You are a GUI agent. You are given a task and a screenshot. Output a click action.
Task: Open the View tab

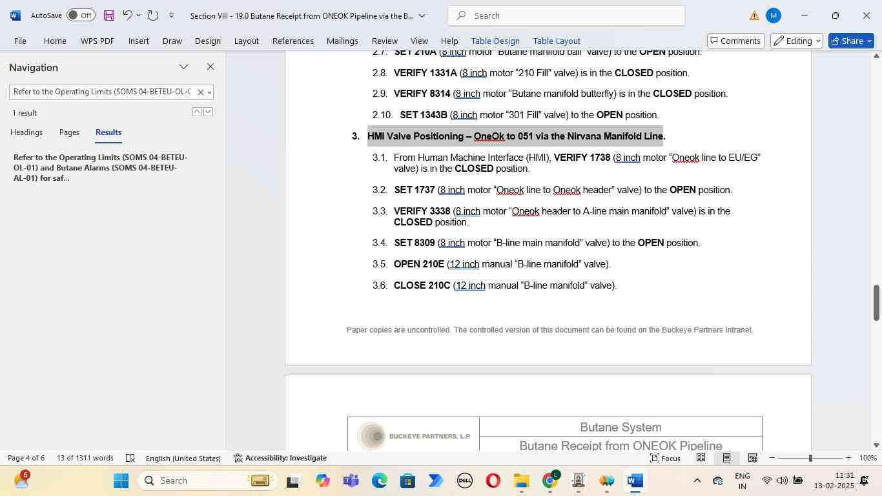[x=420, y=41]
